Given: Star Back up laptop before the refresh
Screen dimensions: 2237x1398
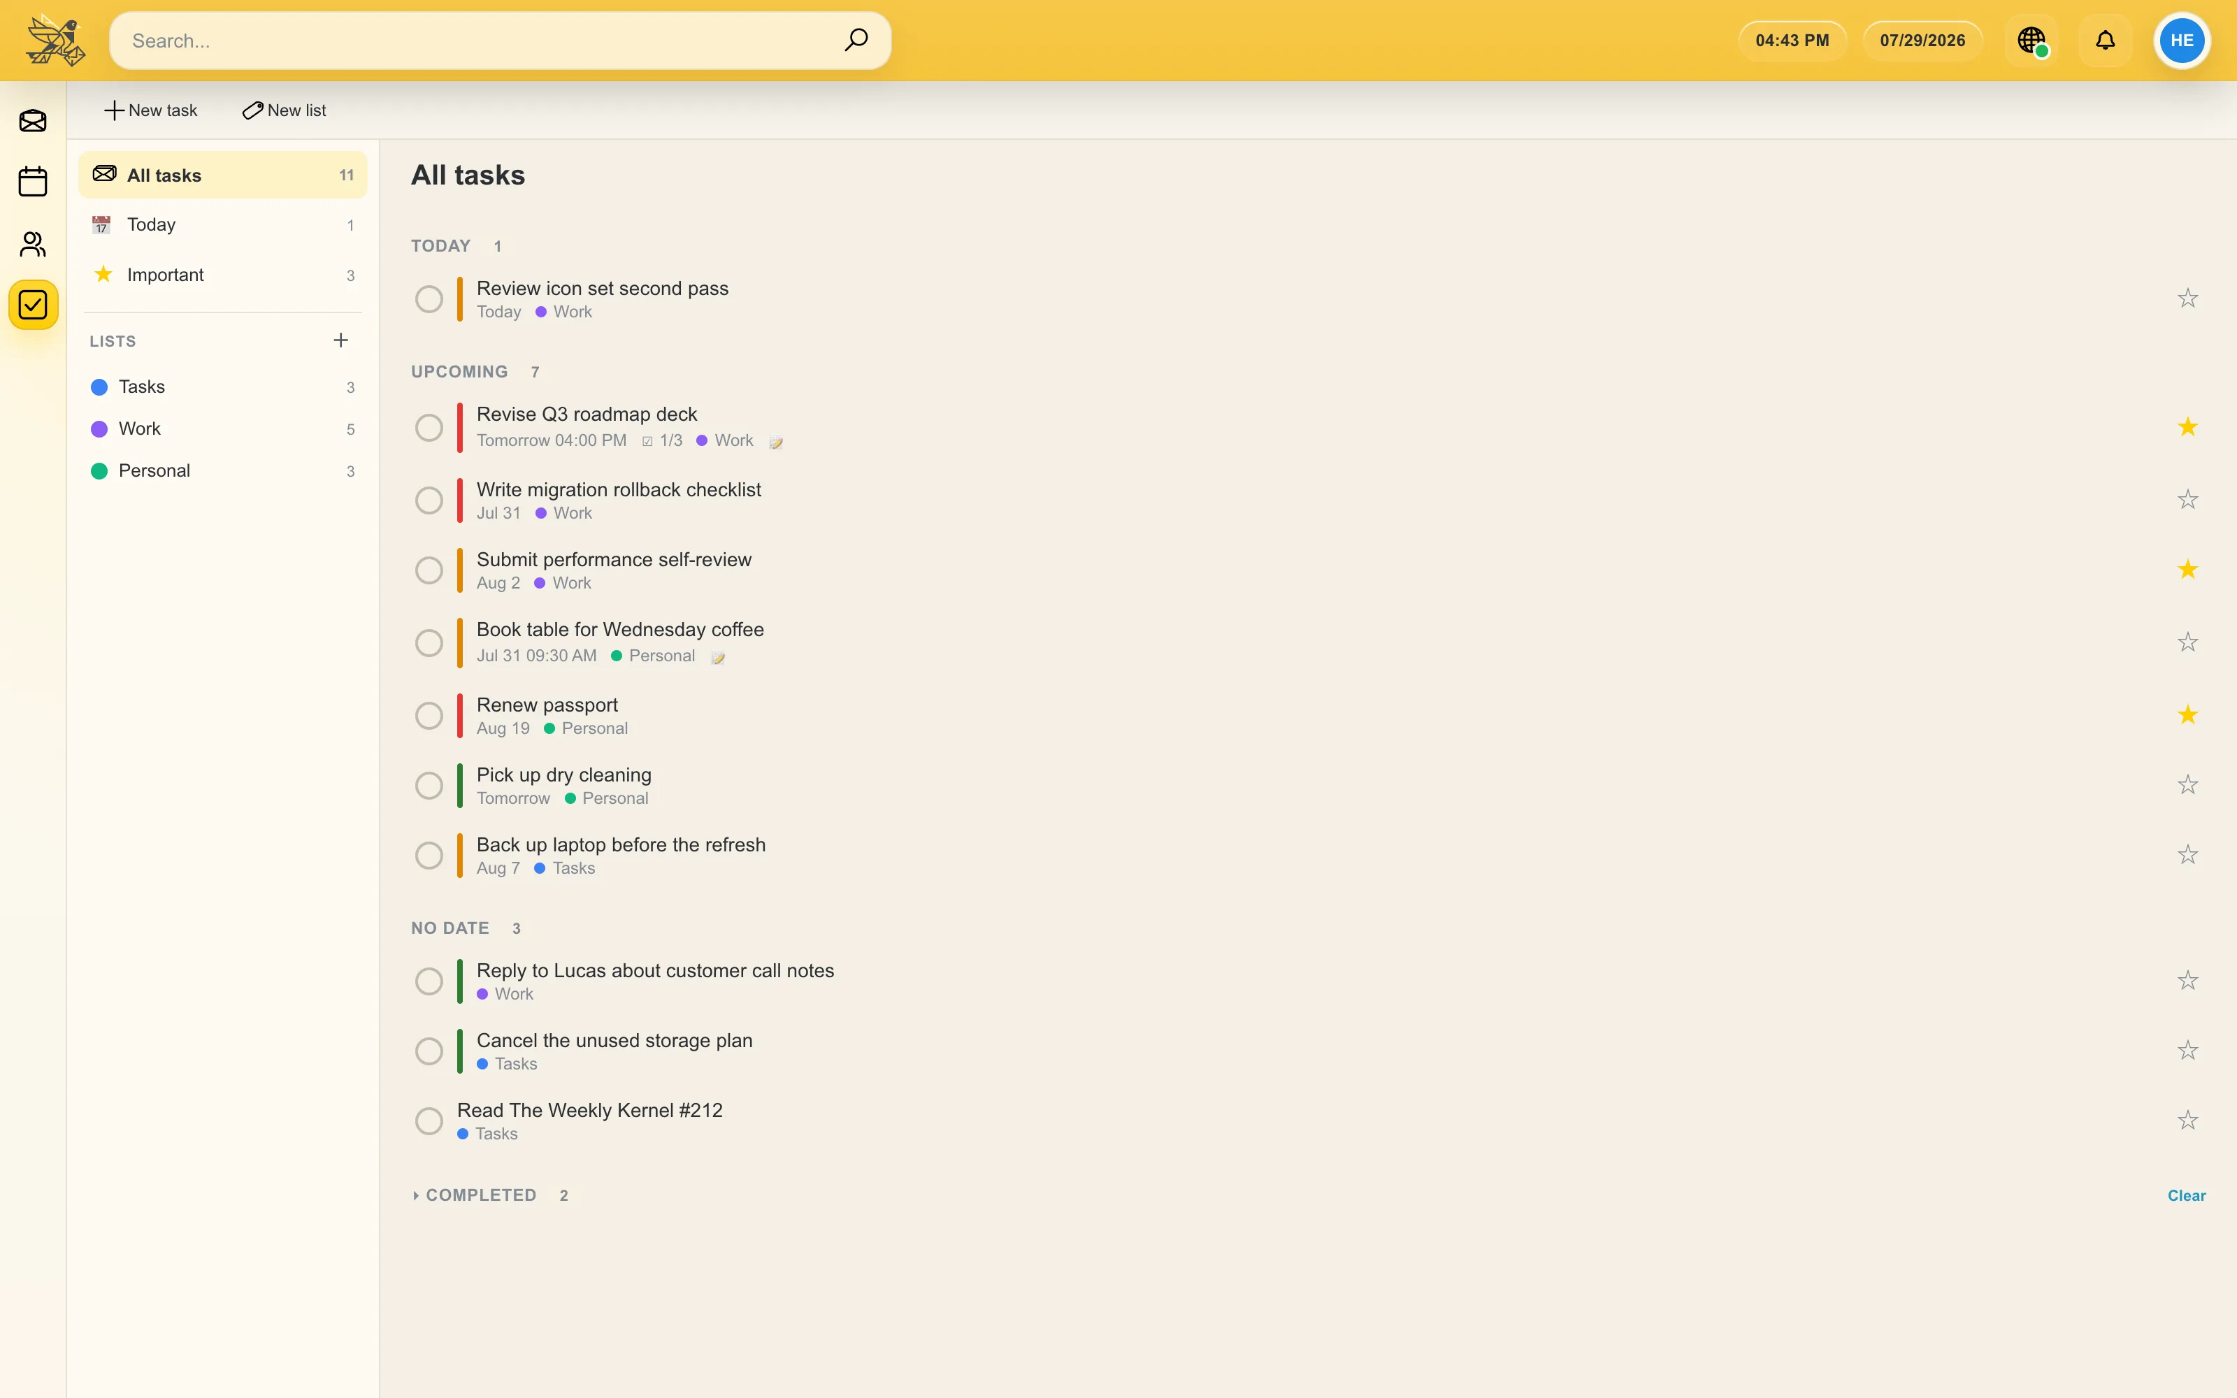Looking at the screenshot, I should click(x=2187, y=856).
